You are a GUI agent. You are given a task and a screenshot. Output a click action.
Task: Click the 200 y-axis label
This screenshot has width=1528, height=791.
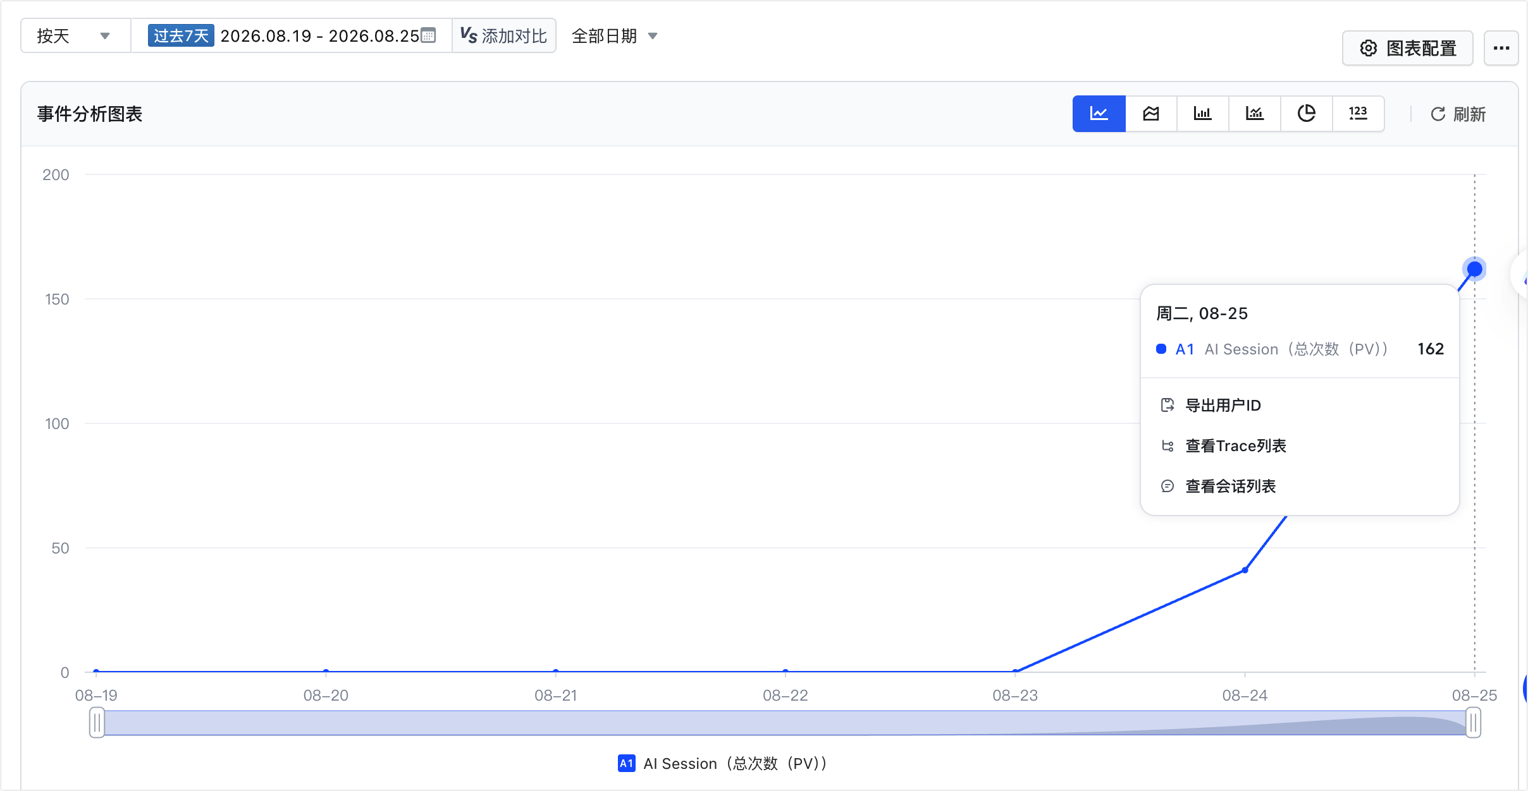tap(56, 175)
